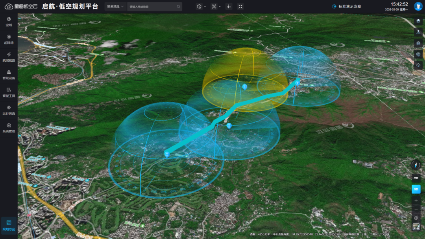Switch the map to 3D view
The height and width of the screenshot is (239, 425).
[x=416, y=189]
